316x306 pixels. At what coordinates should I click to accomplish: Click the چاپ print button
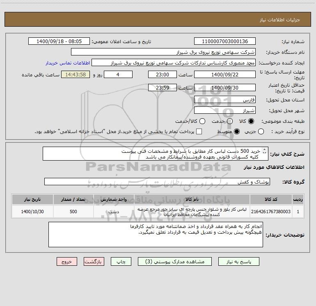click(x=121, y=262)
